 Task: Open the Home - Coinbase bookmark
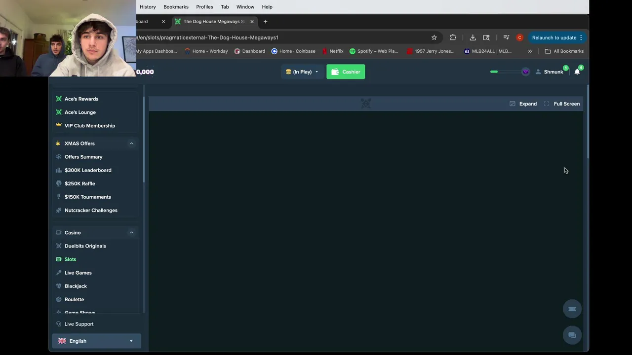point(293,51)
